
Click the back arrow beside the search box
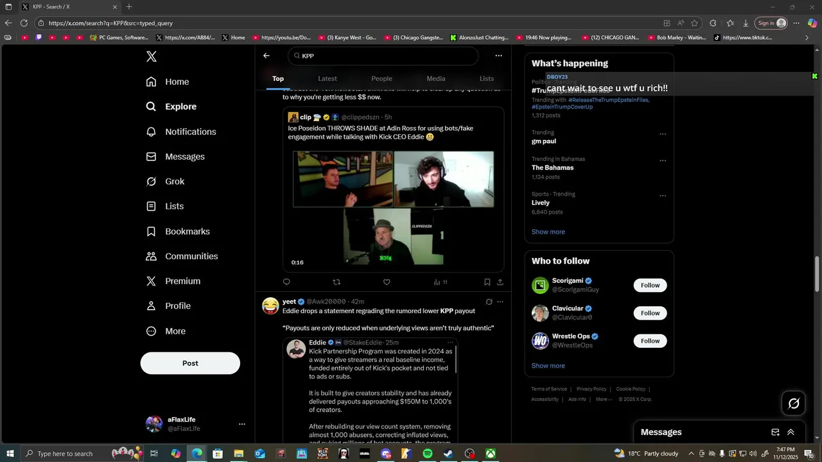coord(267,56)
